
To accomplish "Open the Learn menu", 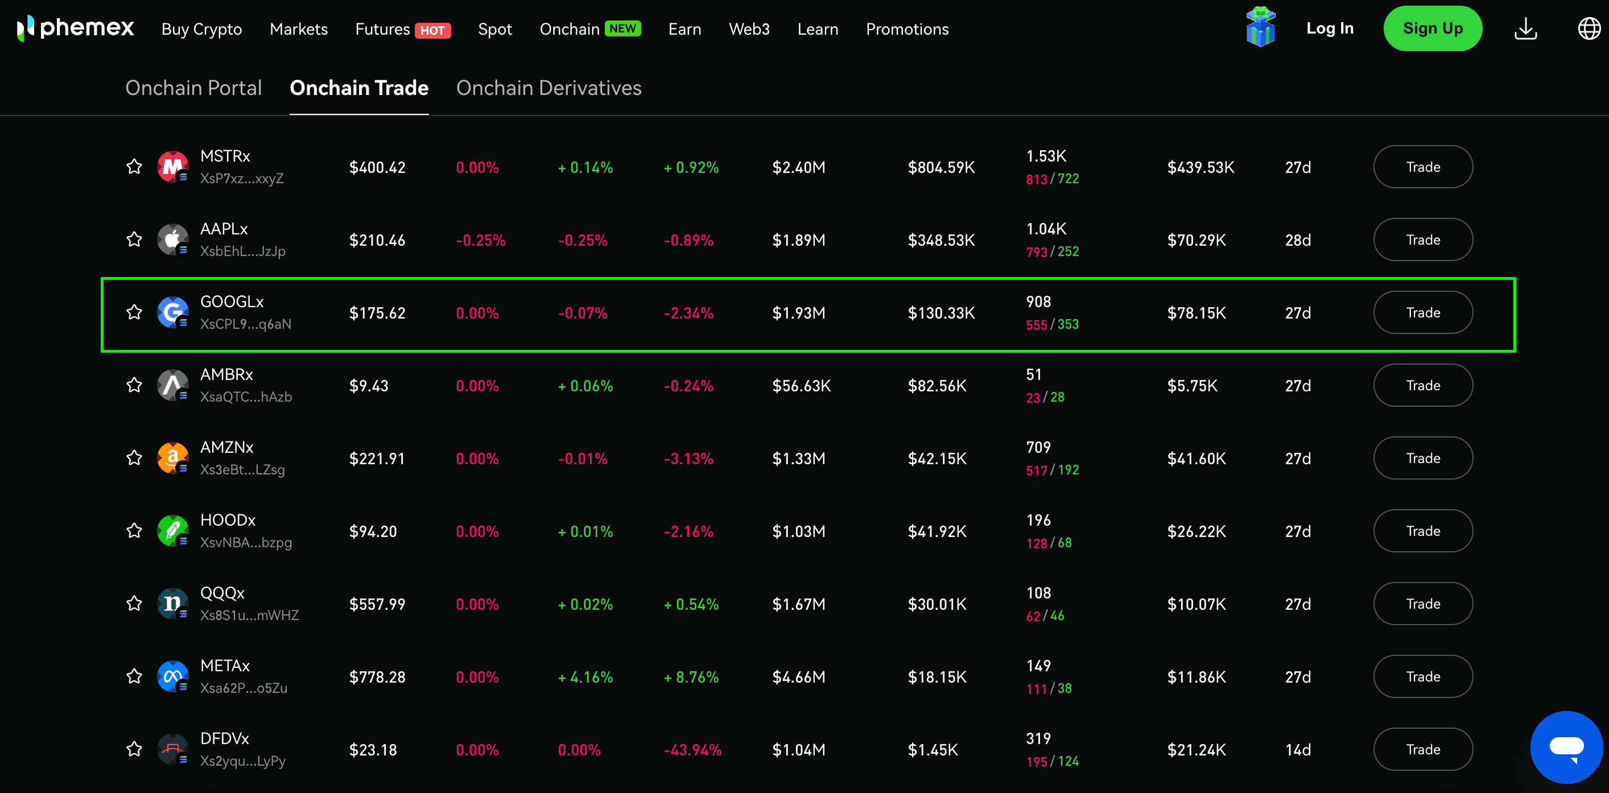I will (x=818, y=30).
